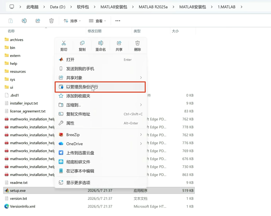Click toolbar paste clipboard icon
This screenshot has width=271, height=216.
(11, 21)
